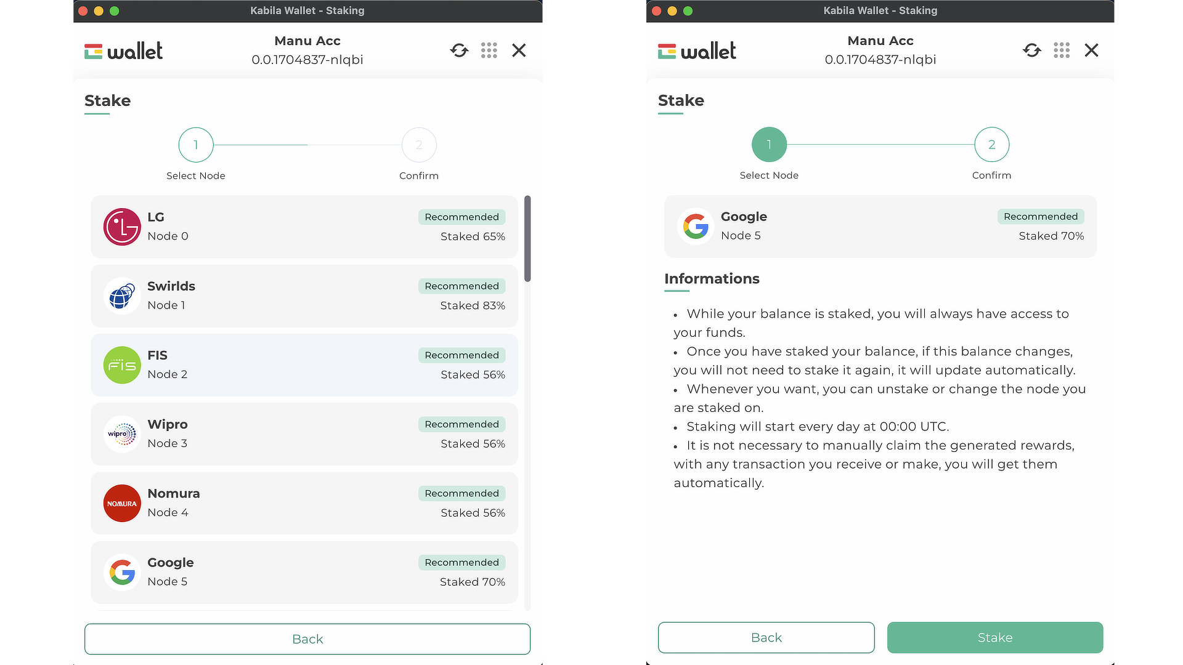Click step 2 Confirm circle in right window
This screenshot has height=665, width=1183.
pyautogui.click(x=992, y=145)
